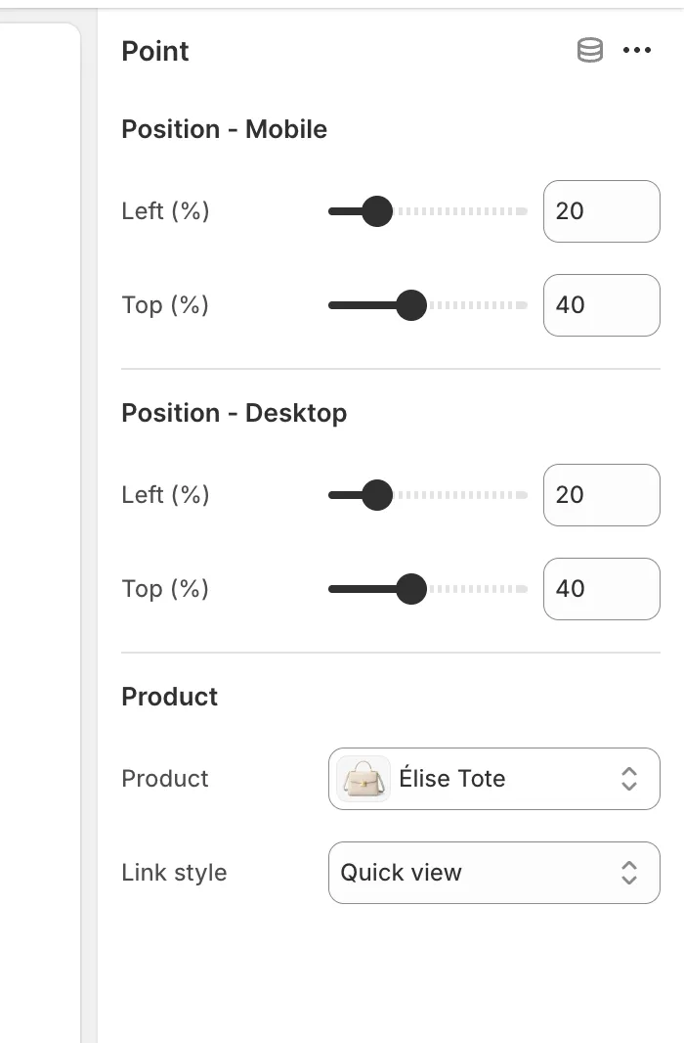Click the Desktop Left (%) slider handle
The width and height of the screenshot is (684, 1043).
pyautogui.click(x=377, y=495)
